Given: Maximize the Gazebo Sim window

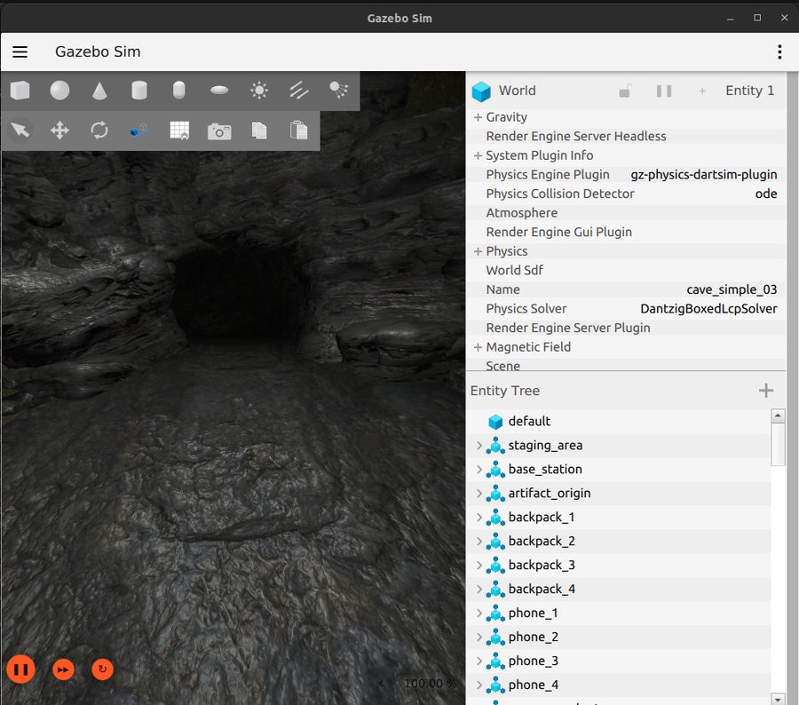Looking at the screenshot, I should coord(757,18).
